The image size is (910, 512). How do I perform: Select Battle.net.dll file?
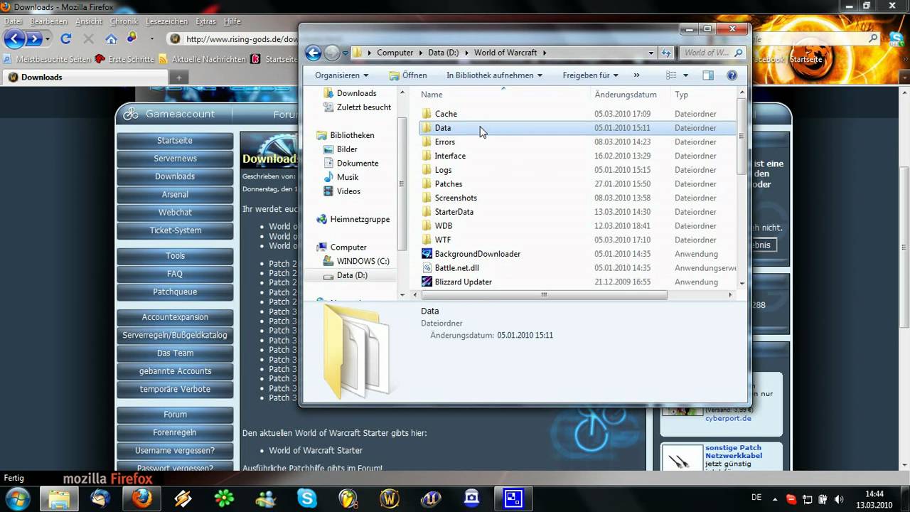[x=456, y=268]
